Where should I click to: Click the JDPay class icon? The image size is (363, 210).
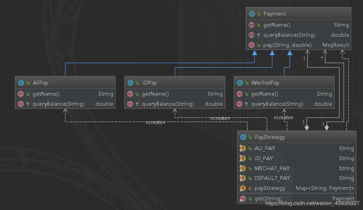point(130,83)
